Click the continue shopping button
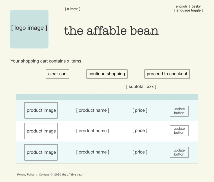The width and height of the screenshot is (214, 182). (107, 74)
